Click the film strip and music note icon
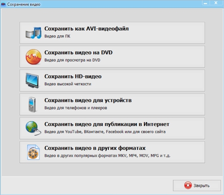The width and height of the screenshot is (224, 195). [34, 33]
